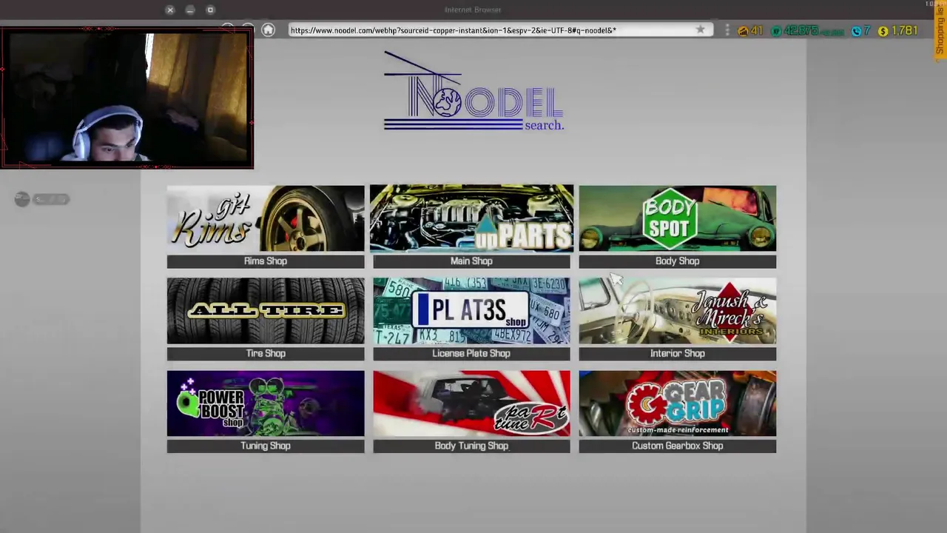947x533 pixels.
Task: Click the green XP badge icon
Action: [776, 31]
